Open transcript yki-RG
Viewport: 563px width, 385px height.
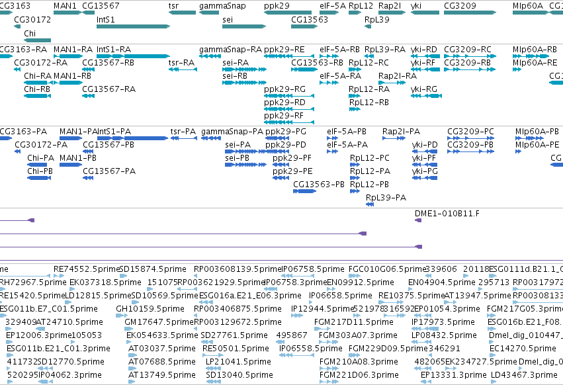click(423, 89)
